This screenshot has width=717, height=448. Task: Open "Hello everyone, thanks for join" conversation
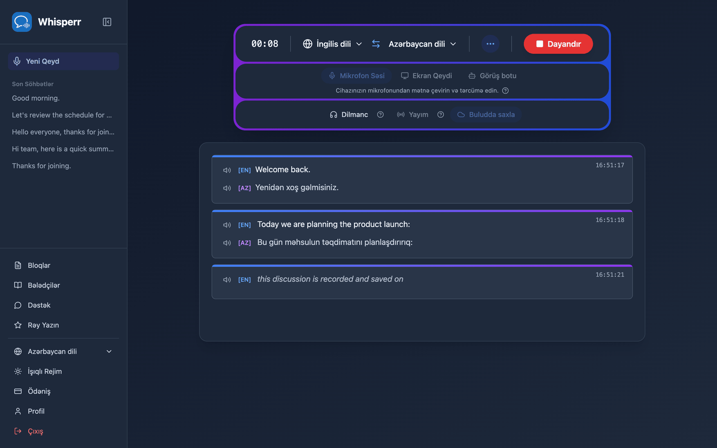point(63,132)
